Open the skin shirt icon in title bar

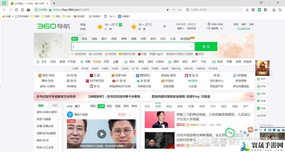tap(261, 3)
